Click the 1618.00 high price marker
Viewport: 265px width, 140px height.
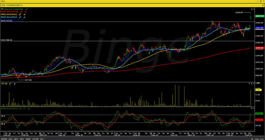(239, 12)
